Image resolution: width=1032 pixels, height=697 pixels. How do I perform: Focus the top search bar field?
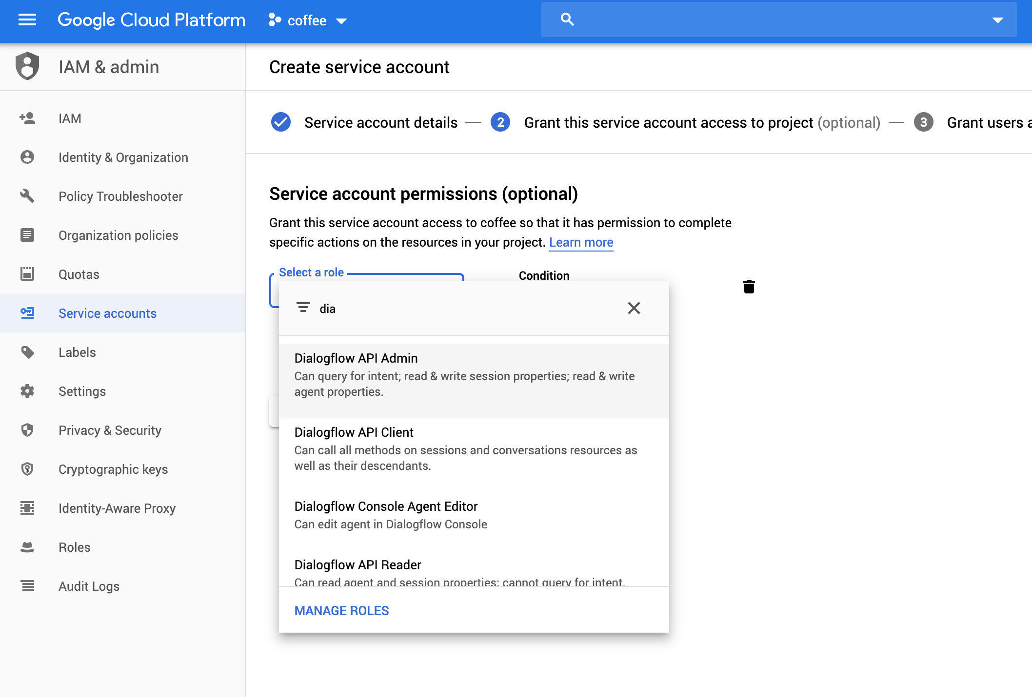tap(779, 19)
